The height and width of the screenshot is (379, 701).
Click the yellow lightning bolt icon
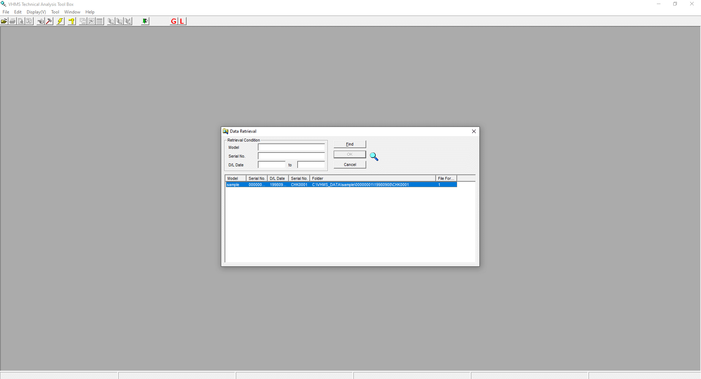(60, 21)
